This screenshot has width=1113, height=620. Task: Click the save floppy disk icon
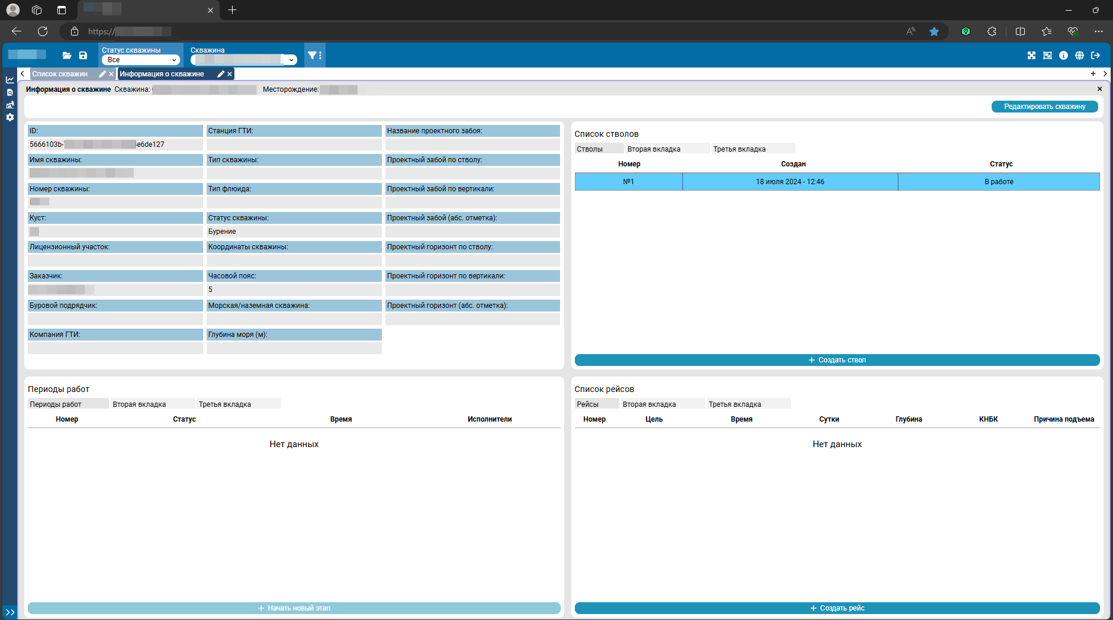pyautogui.click(x=83, y=56)
